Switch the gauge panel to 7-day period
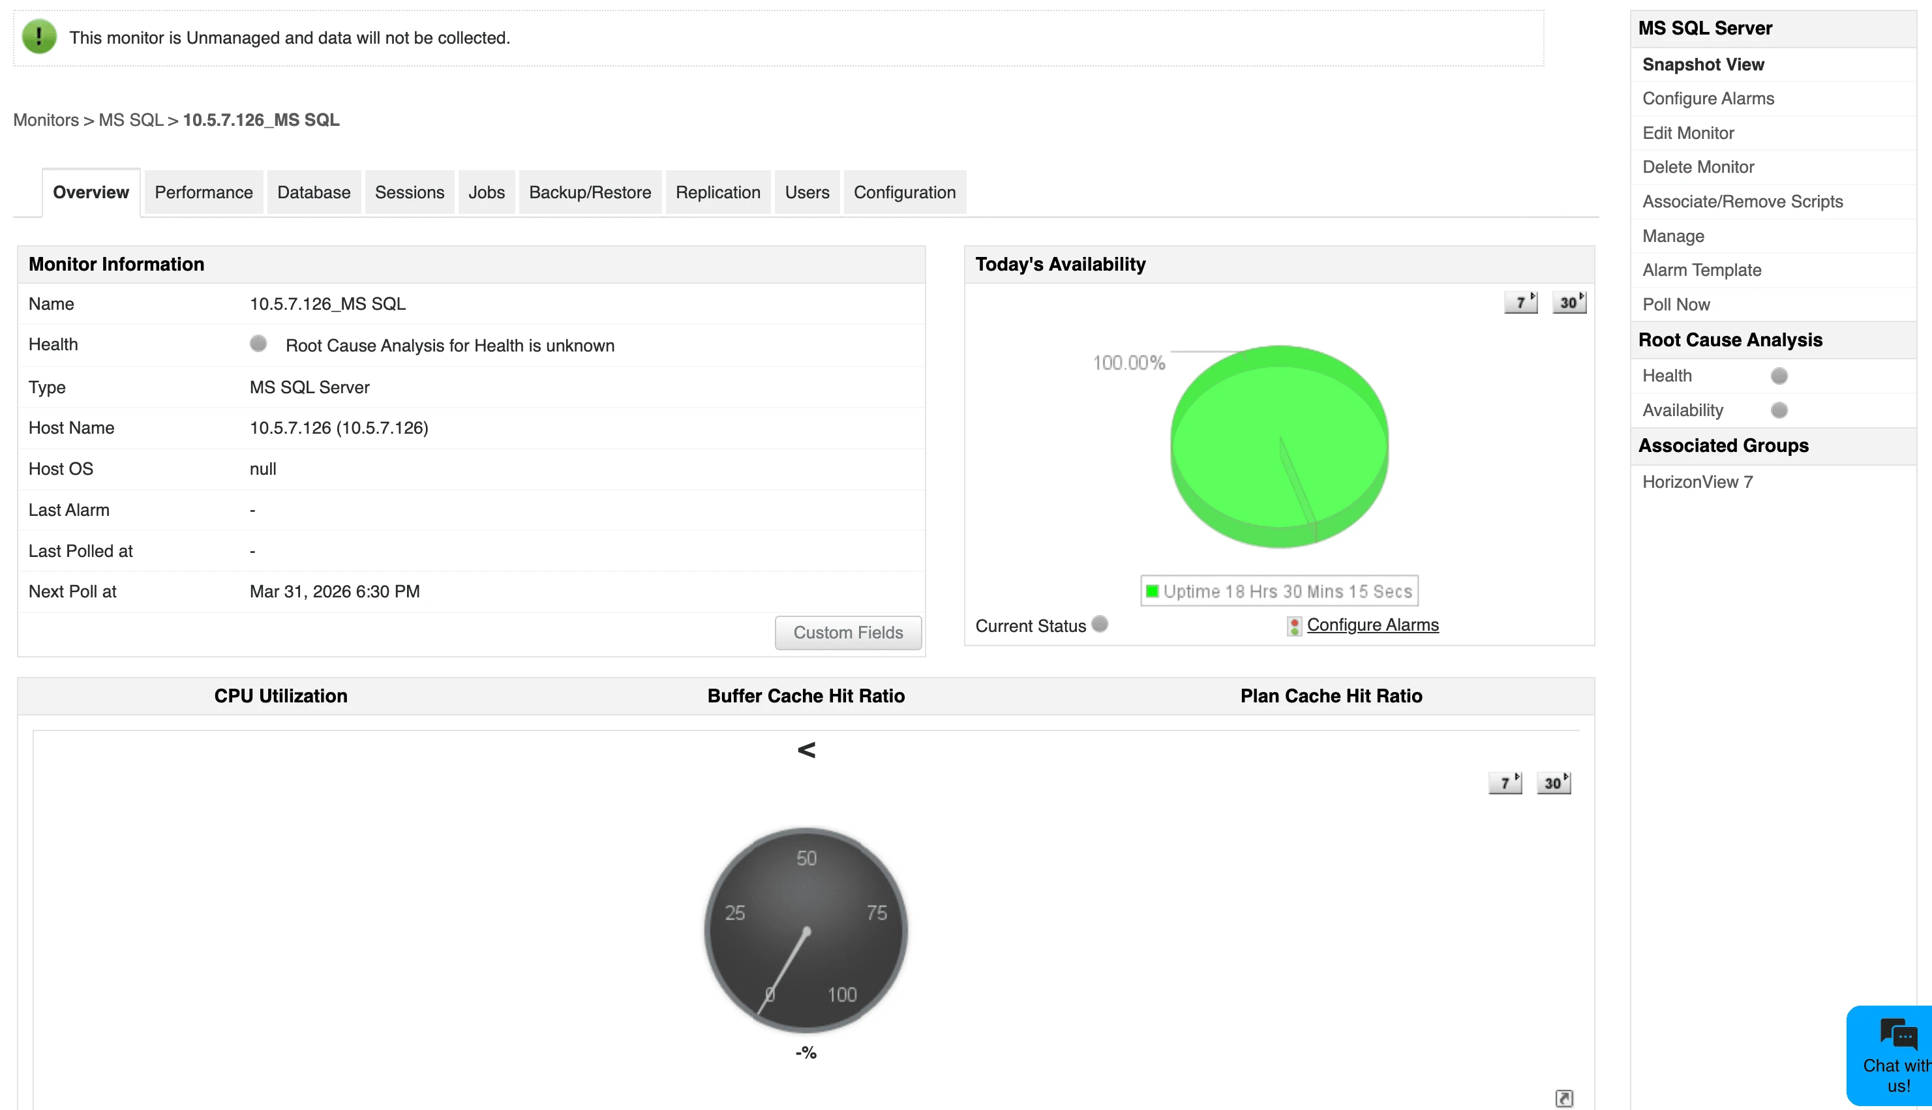 click(1504, 782)
